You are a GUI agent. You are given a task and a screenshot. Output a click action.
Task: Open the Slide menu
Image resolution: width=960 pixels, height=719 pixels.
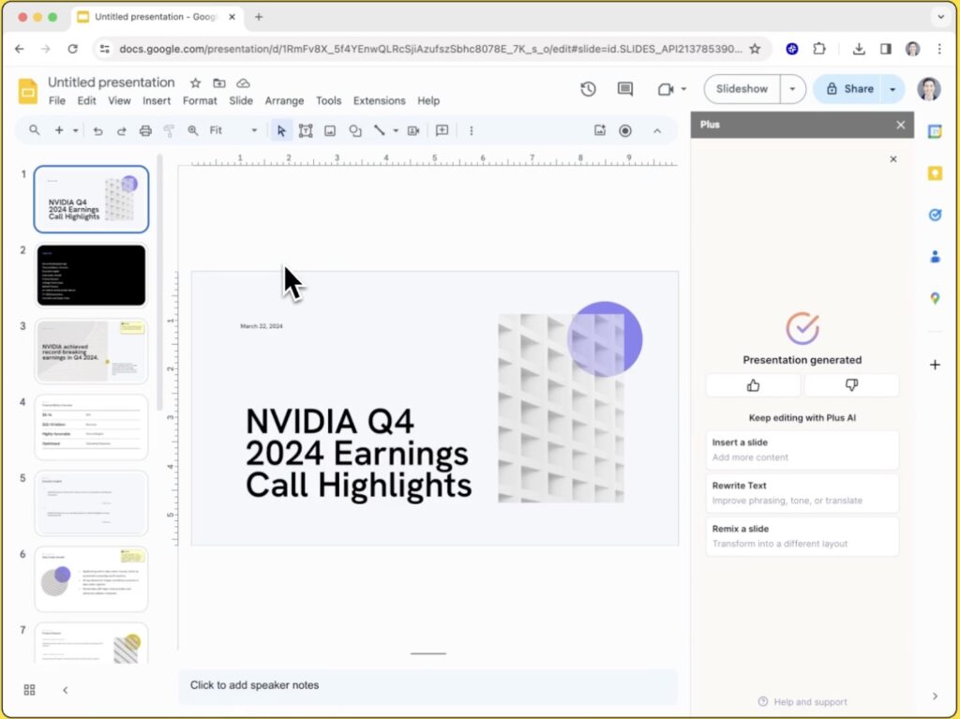pos(241,100)
